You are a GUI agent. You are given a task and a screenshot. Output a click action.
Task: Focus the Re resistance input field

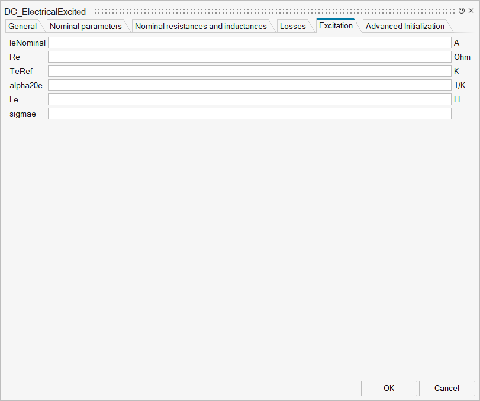pyautogui.click(x=249, y=57)
